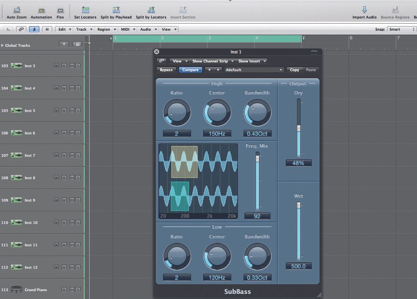Click the chain link icon in plugin header
The image size is (417, 299).
tap(161, 61)
